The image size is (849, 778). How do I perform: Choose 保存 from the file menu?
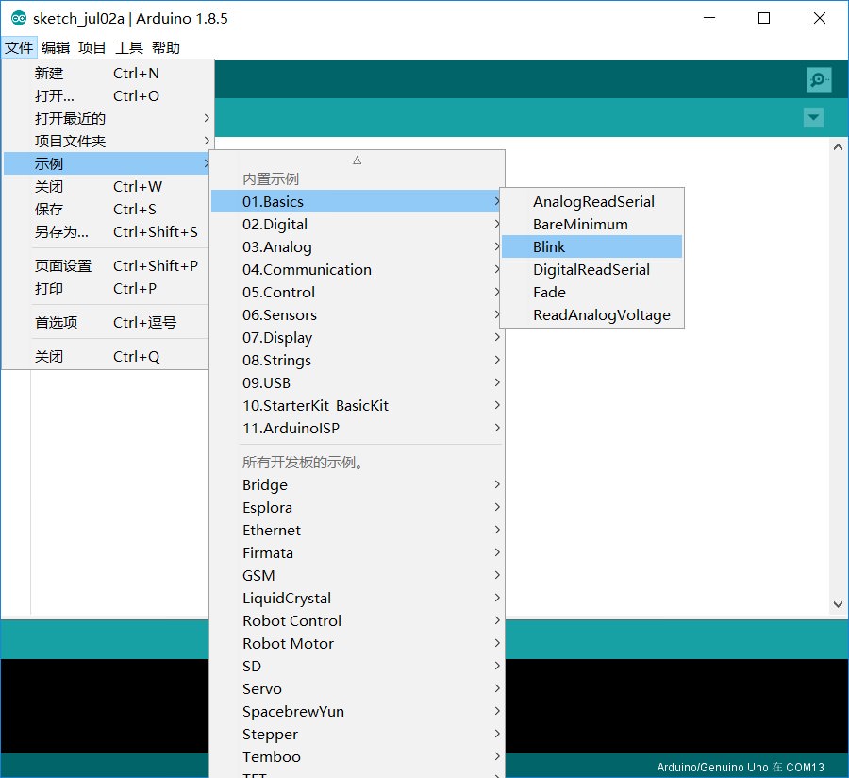click(106, 209)
